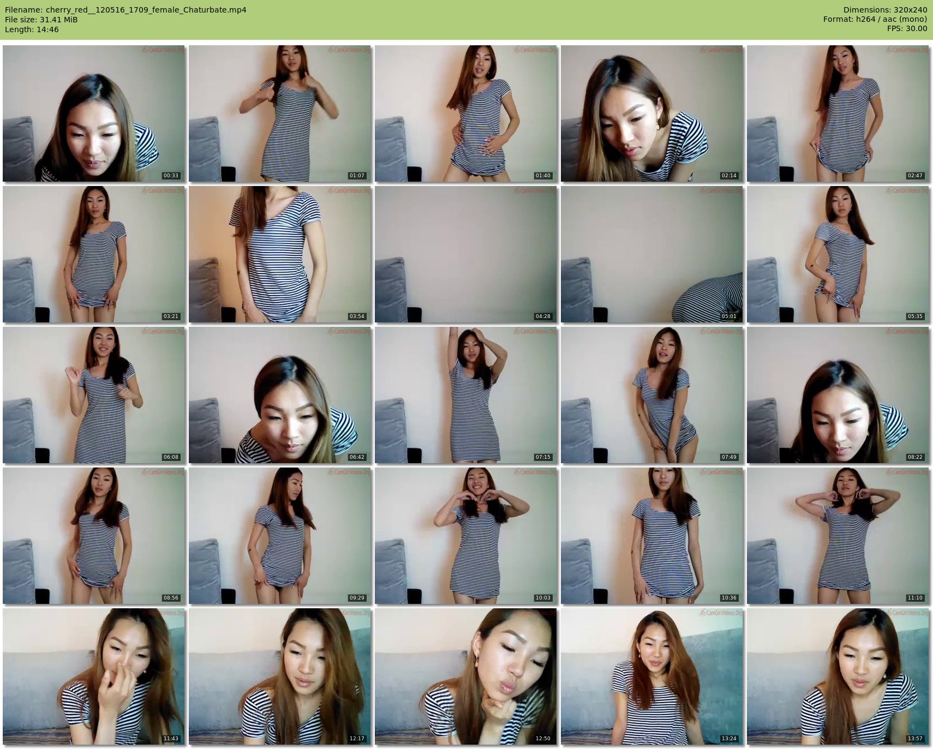
Task: Click the 13:24 timestamp badge
Action: pos(729,739)
